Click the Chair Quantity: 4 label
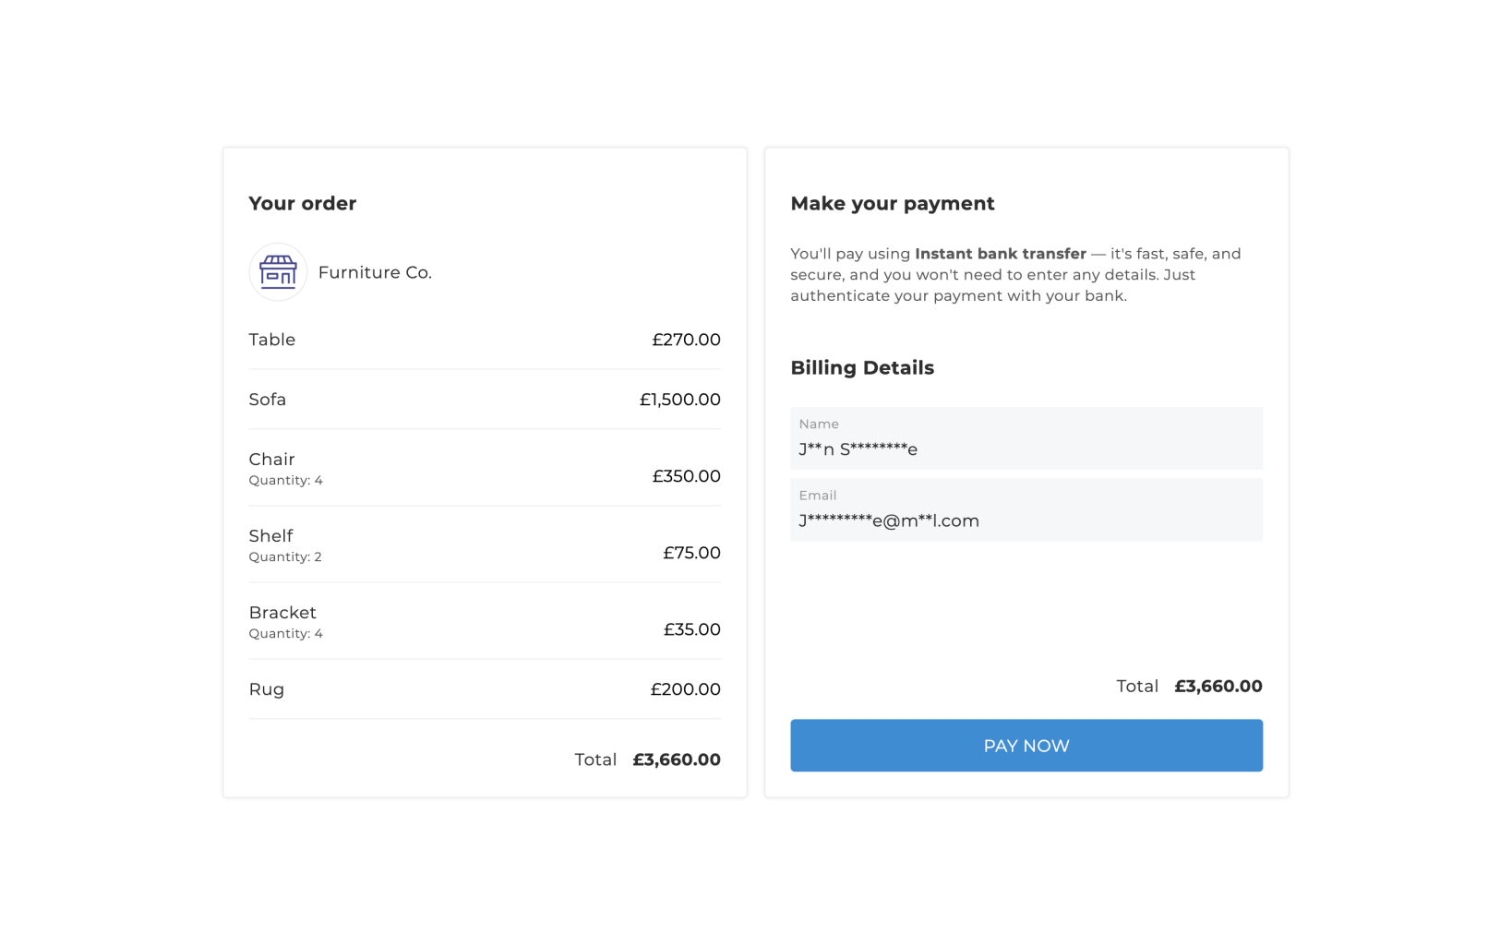This screenshot has width=1512, height=945. (286, 481)
